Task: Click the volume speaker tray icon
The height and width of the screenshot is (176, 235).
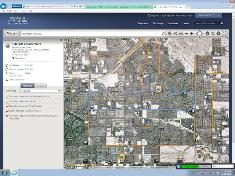Action: [x=210, y=173]
